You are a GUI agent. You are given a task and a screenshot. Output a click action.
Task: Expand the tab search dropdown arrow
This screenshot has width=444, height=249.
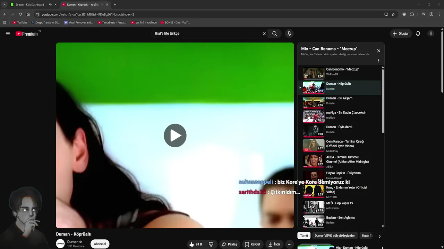click(x=4, y=4)
